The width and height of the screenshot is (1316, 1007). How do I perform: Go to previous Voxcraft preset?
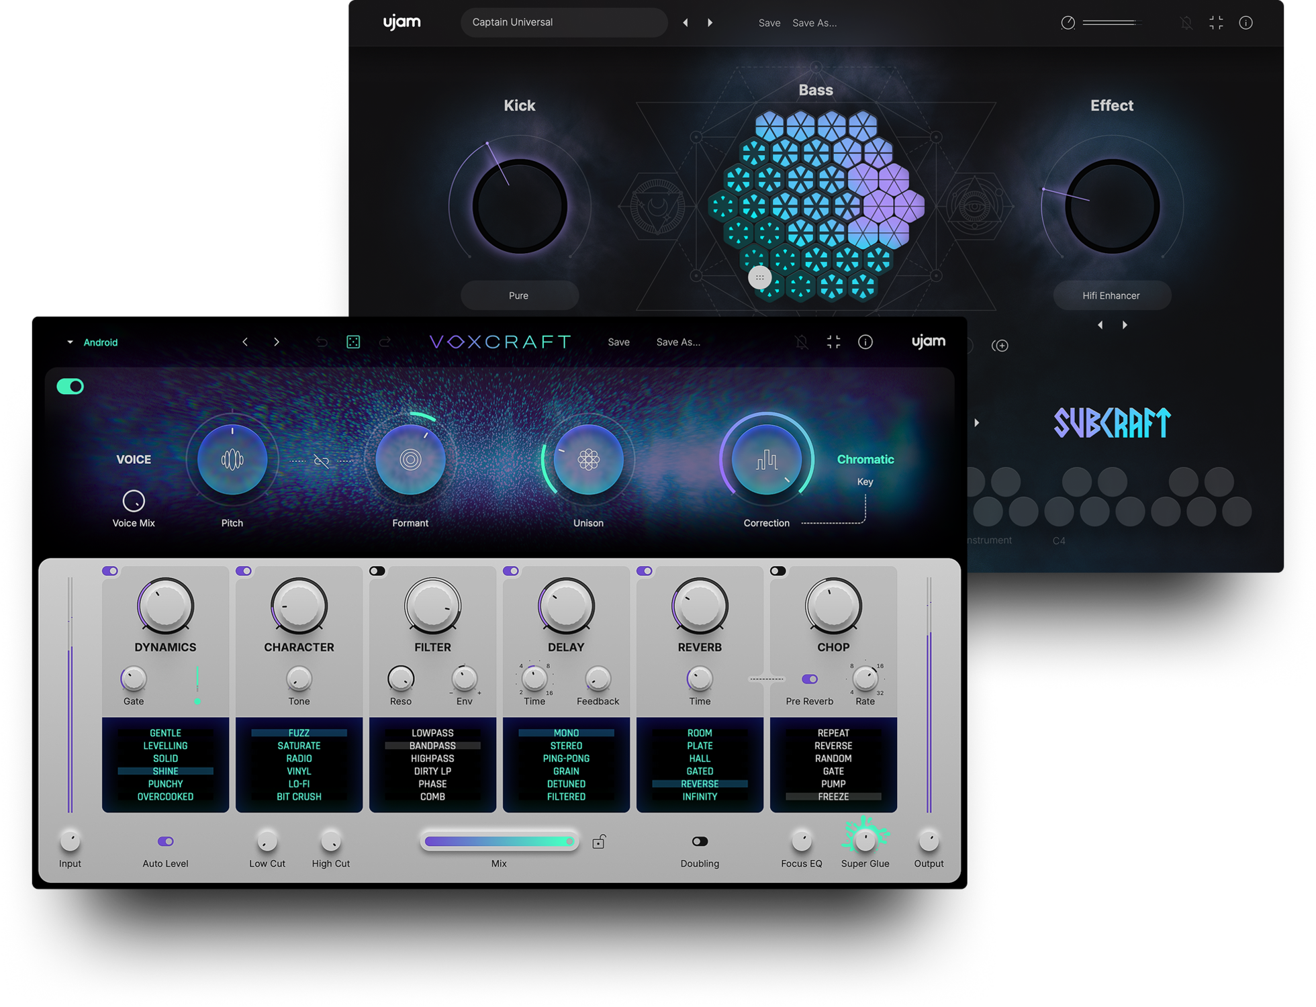(x=245, y=342)
